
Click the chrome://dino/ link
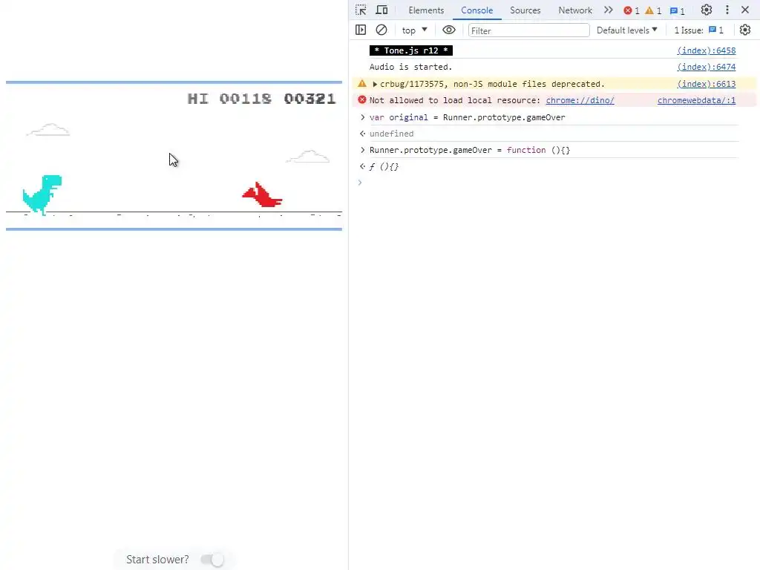point(580,100)
